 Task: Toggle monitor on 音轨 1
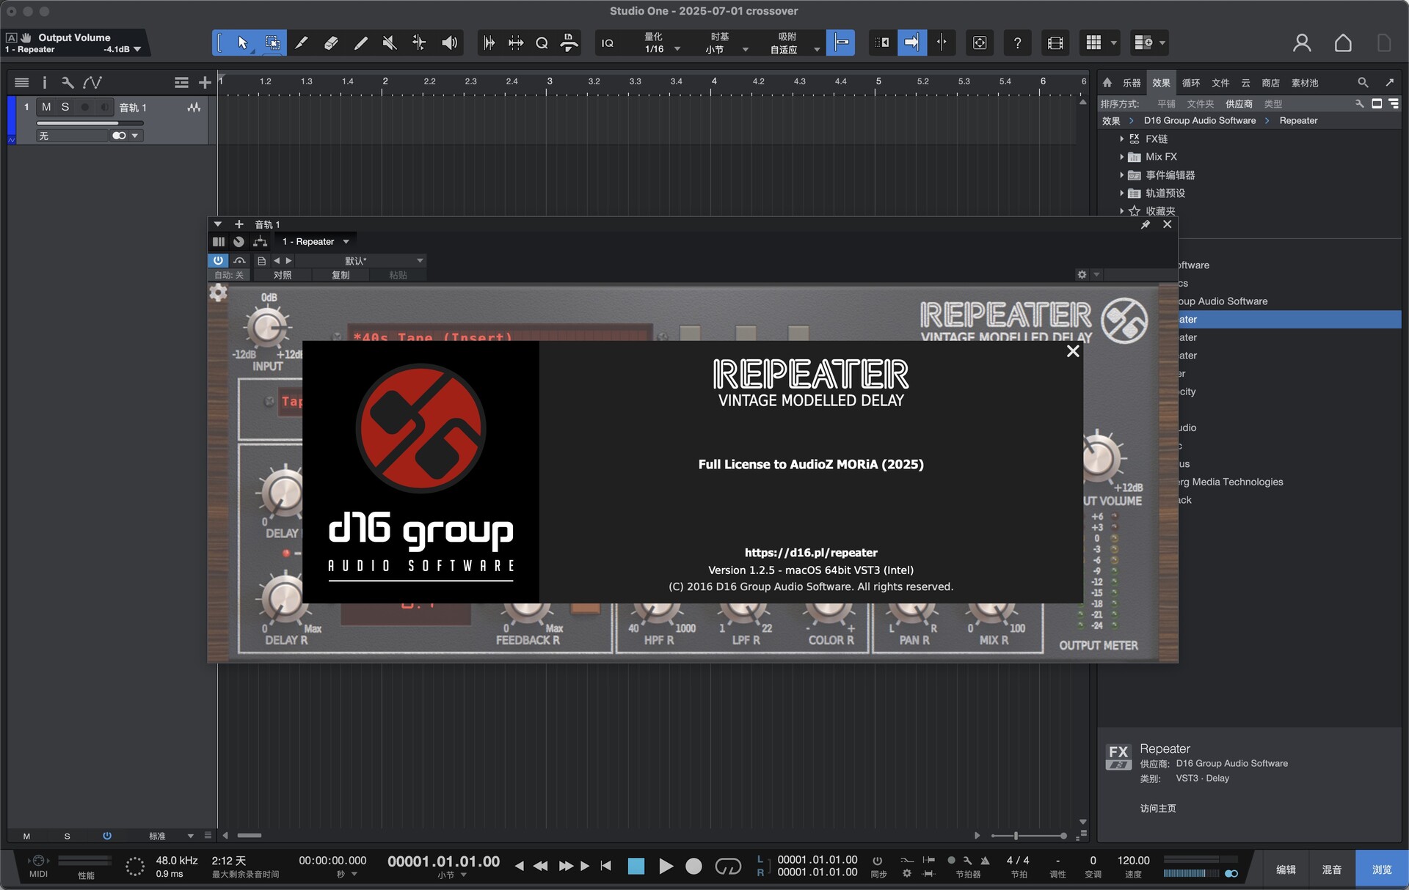(x=104, y=107)
